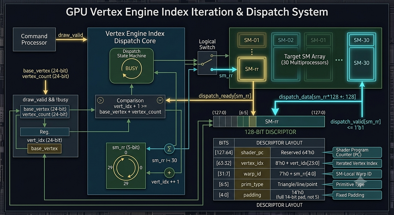Select the SM-rr segment of 128-bit descriptor bar
Viewport: 394px width, 215px height.
point(290,122)
